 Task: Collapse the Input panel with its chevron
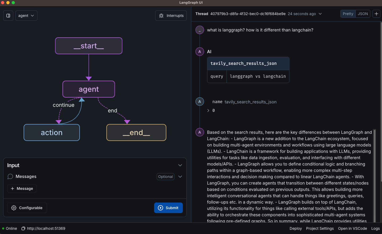180,165
